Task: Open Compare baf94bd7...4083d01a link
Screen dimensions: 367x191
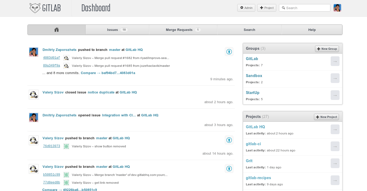Action: (x=108, y=73)
